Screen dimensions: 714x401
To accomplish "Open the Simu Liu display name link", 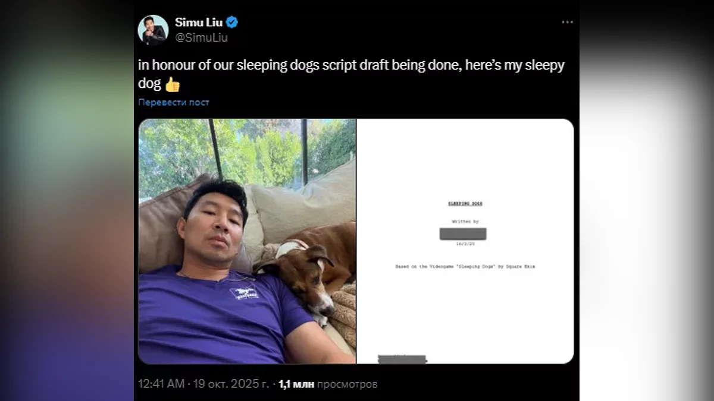I will [199, 23].
